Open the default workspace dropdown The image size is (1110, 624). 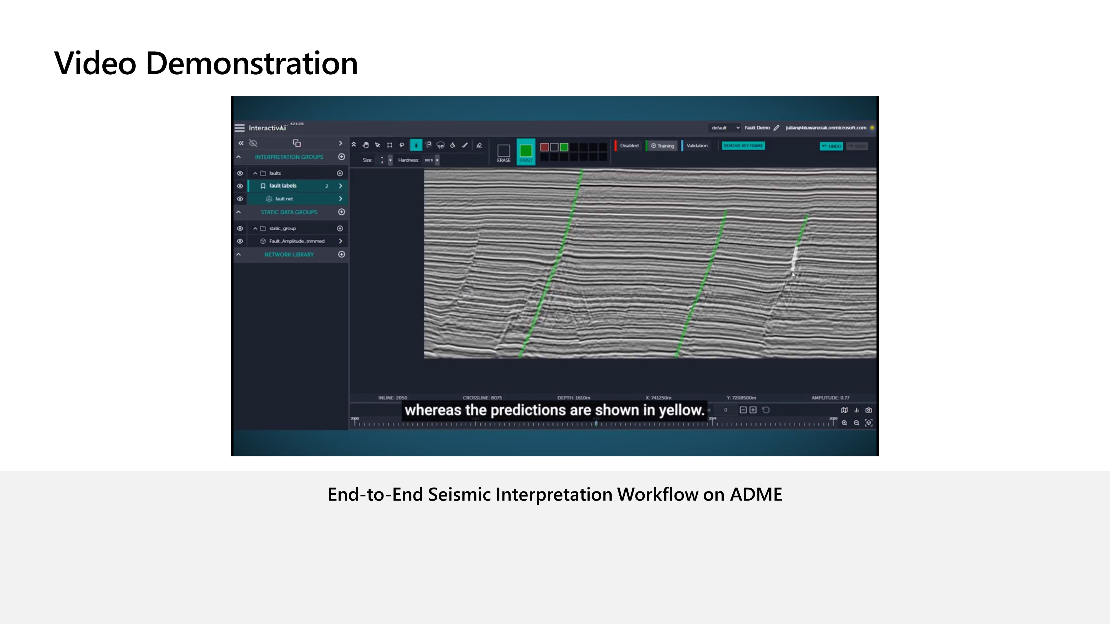725,128
